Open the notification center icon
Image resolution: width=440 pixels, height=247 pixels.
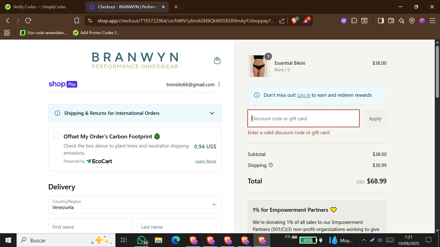pos(429,240)
